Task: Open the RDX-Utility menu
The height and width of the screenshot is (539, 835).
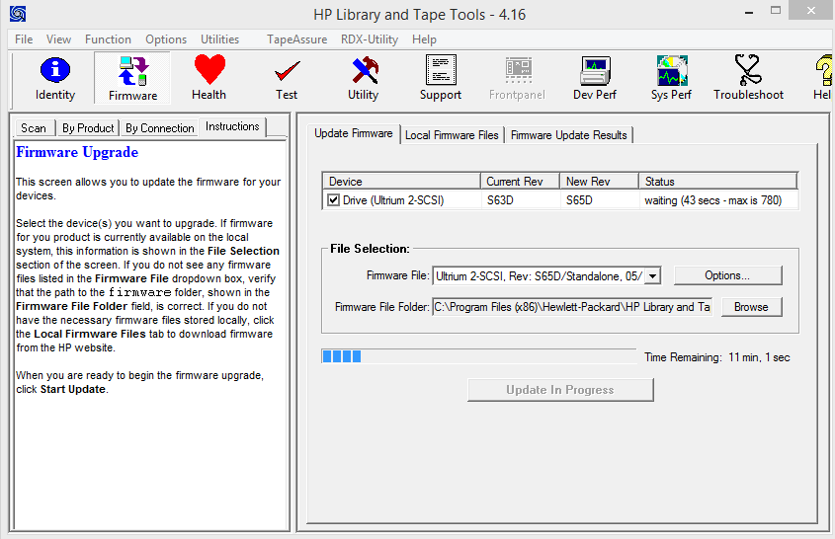Action: coord(370,39)
